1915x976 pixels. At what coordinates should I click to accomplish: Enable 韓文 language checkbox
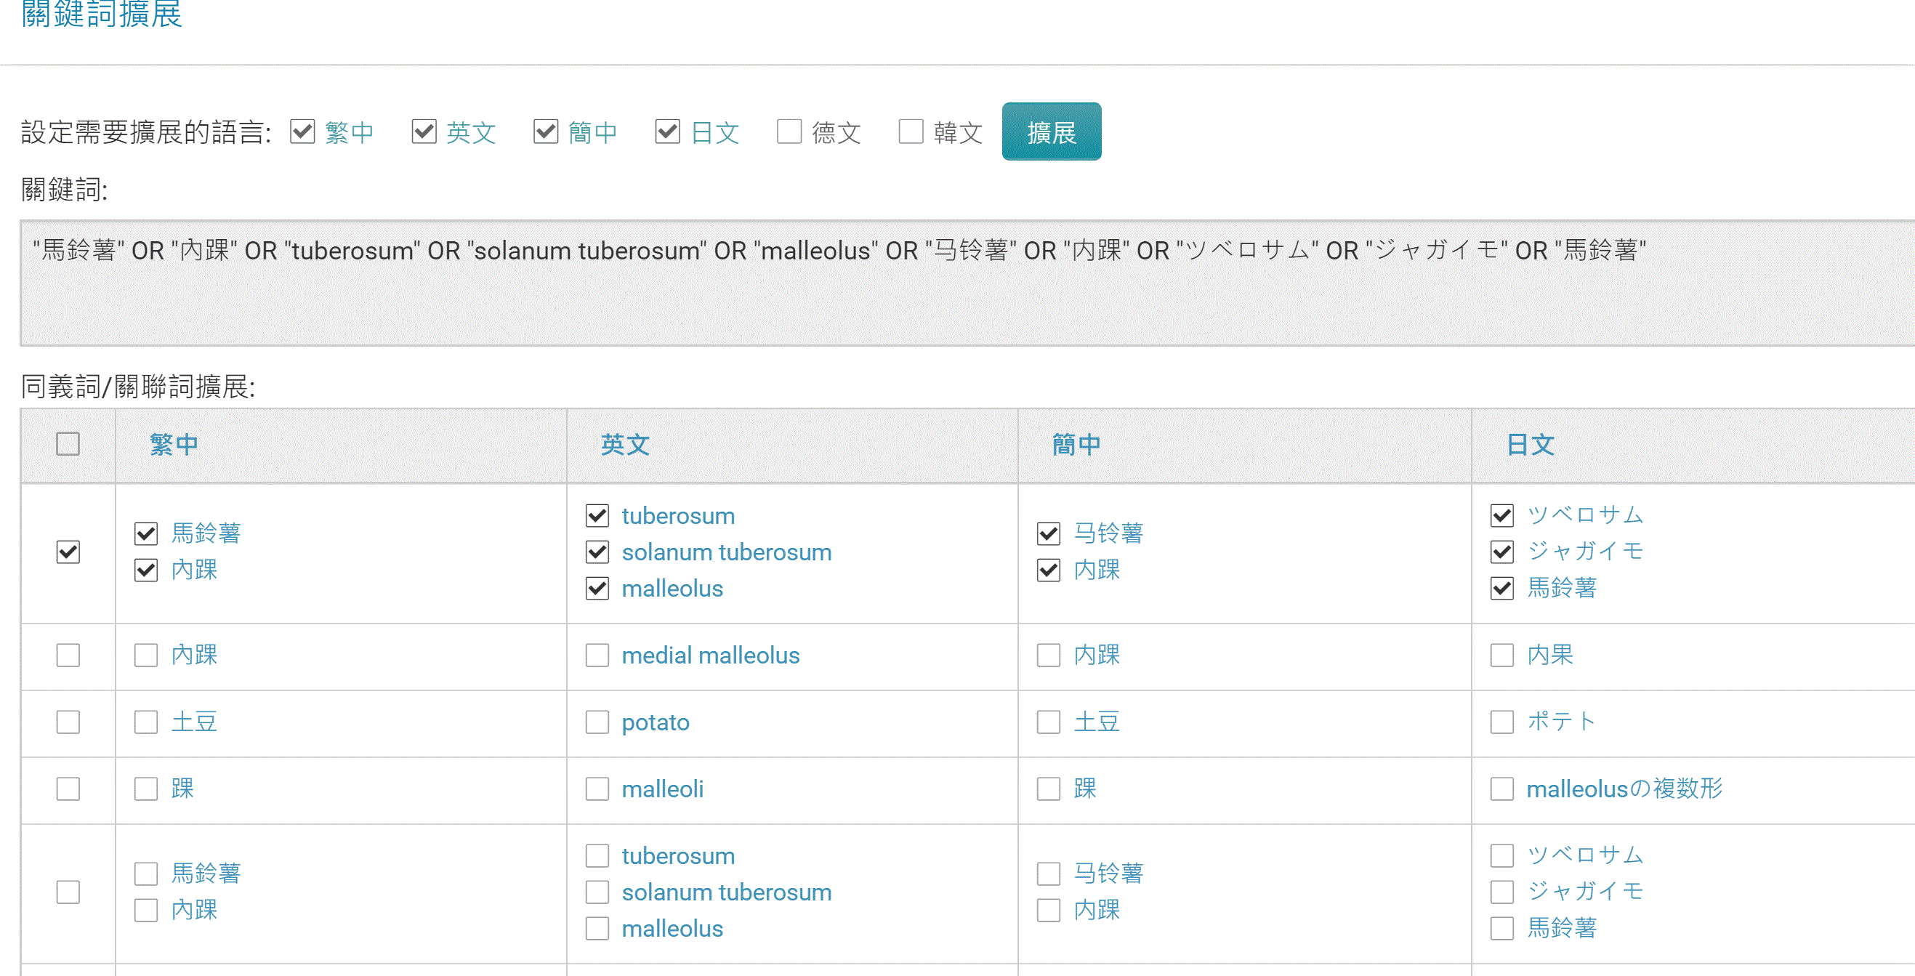910,132
